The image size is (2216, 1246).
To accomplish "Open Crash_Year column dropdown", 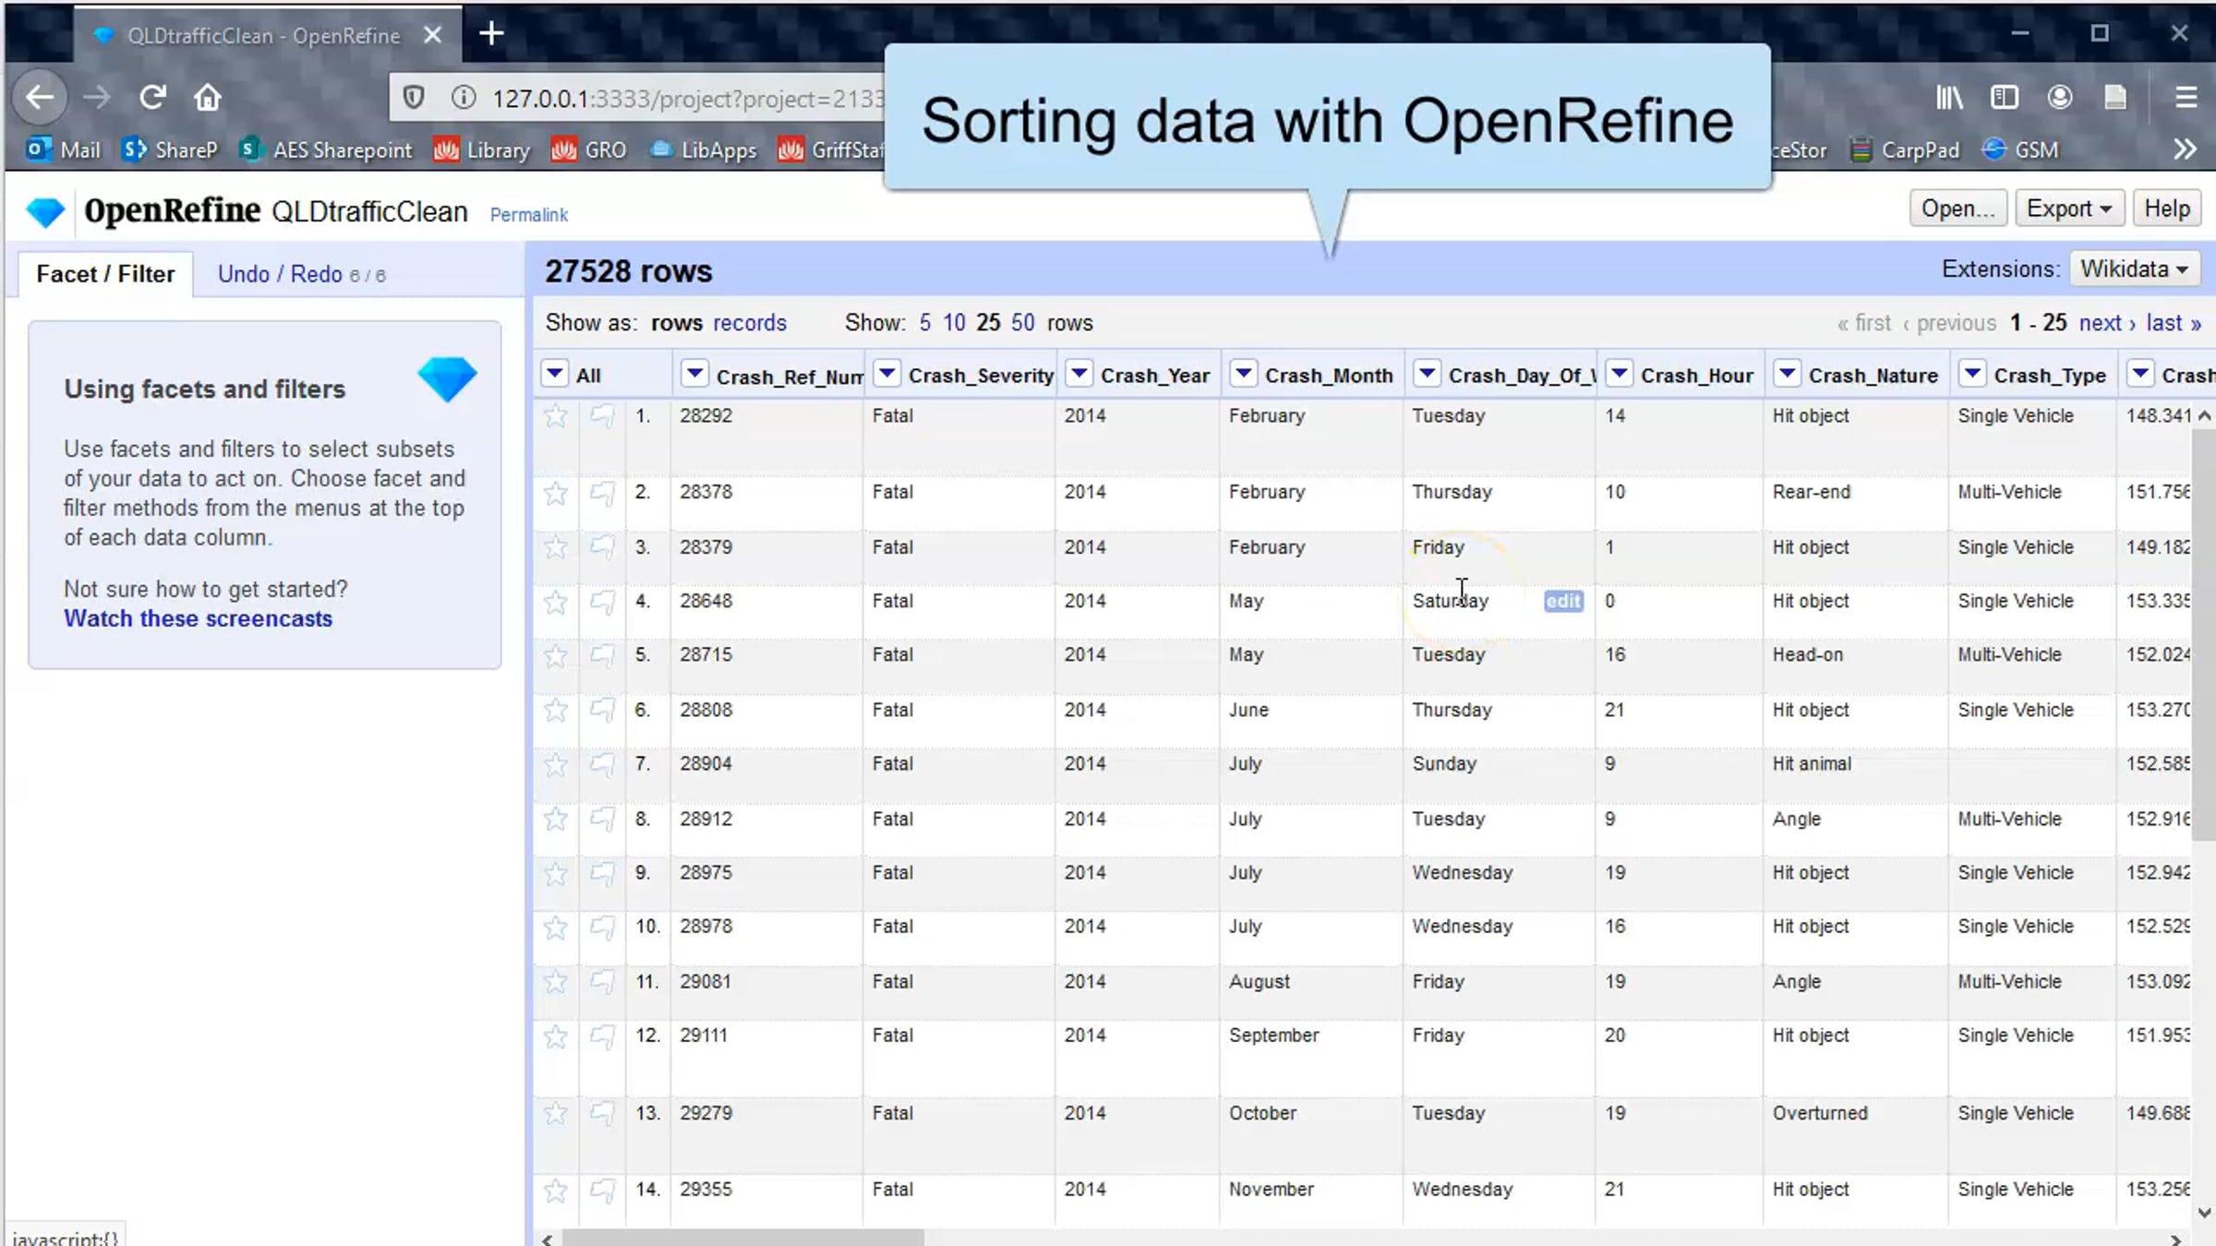I will click(1078, 374).
